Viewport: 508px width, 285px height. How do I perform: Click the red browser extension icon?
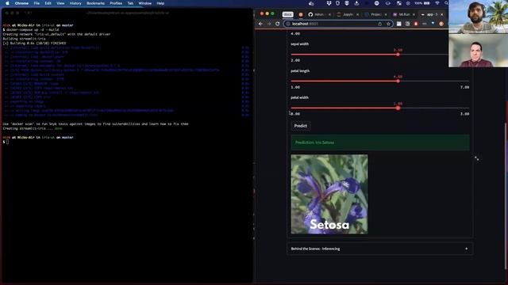click(x=416, y=24)
